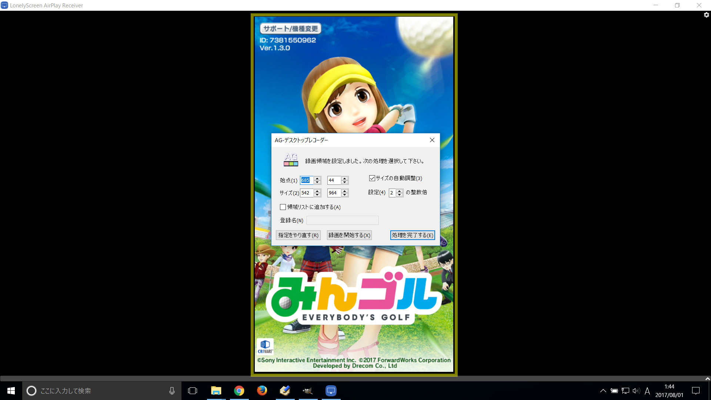The height and width of the screenshot is (400, 711).
Task: Click the 始点 X value field 685
Action: click(307, 180)
